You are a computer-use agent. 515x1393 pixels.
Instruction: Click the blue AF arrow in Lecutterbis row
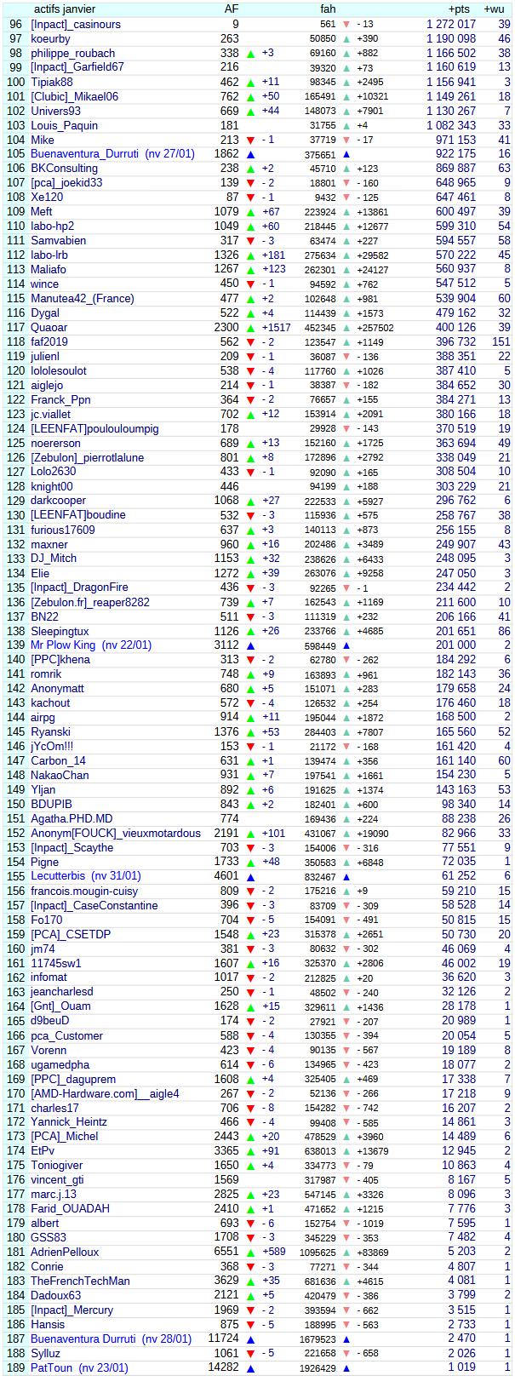point(250,876)
